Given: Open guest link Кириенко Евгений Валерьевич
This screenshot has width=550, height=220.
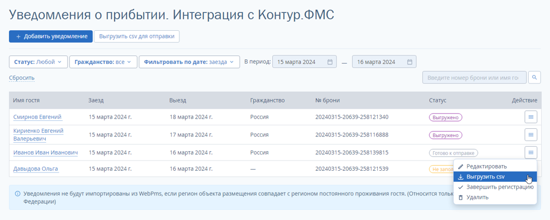Looking at the screenshot, I should click(38, 134).
